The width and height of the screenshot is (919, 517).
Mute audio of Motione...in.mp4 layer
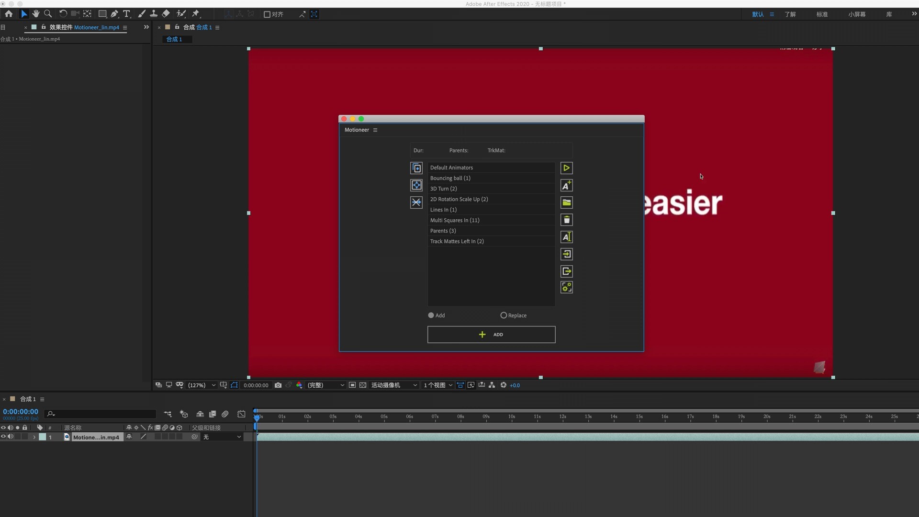coord(11,437)
